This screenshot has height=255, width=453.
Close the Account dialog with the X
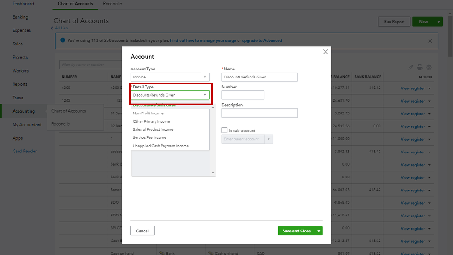325,52
